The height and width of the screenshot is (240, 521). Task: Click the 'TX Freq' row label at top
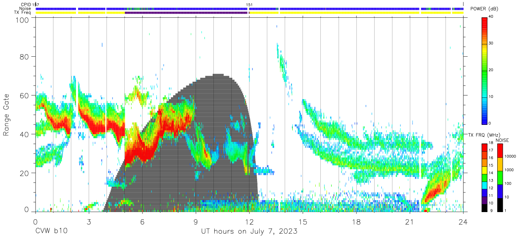pos(23,13)
